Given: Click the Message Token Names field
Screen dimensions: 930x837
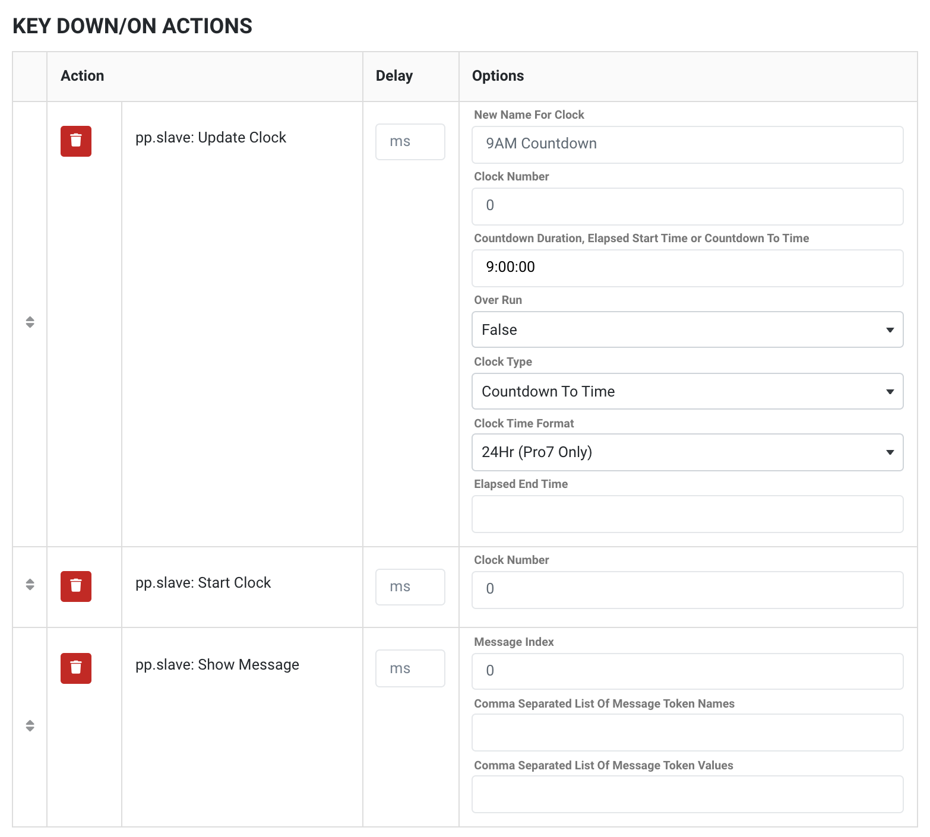Looking at the screenshot, I should [x=687, y=733].
